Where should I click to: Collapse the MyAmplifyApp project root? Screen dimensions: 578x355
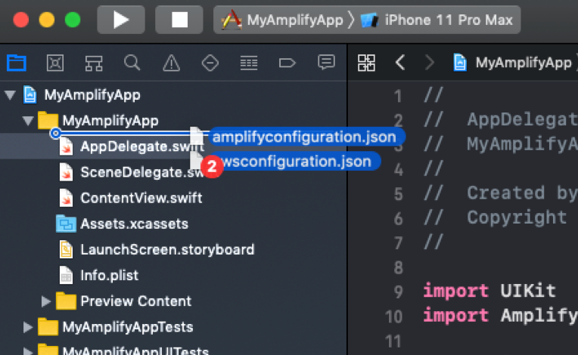pos(10,95)
